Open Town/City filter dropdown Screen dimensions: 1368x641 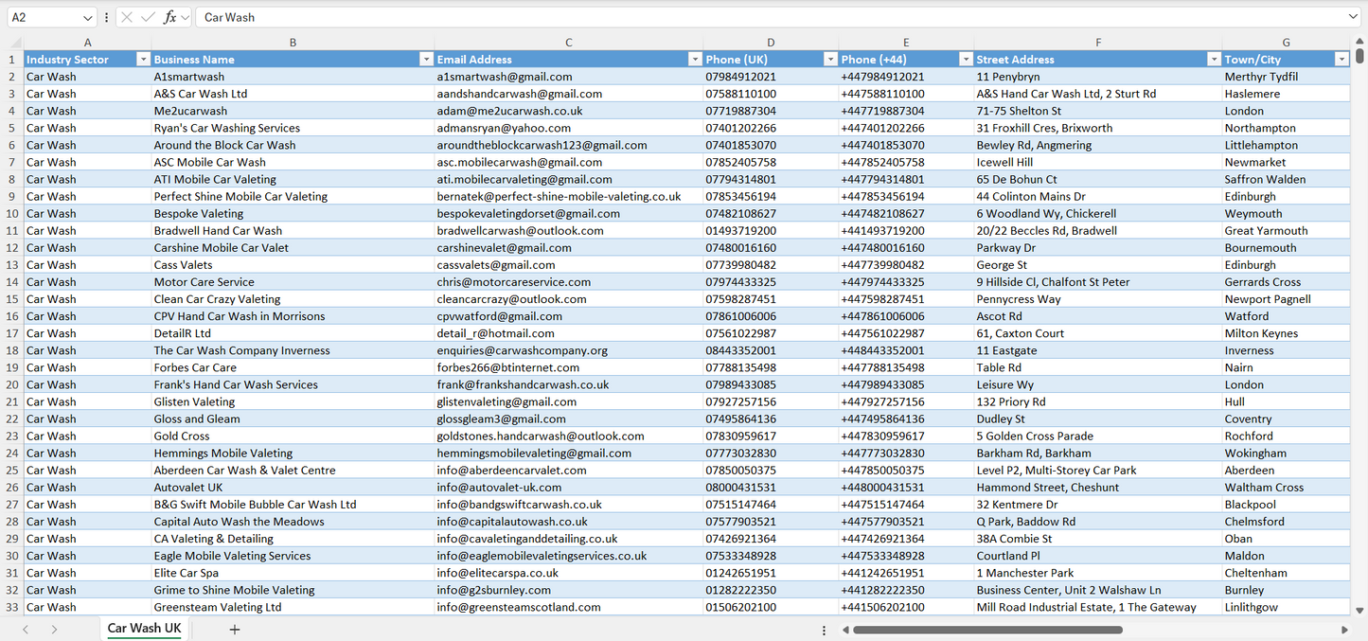tap(1341, 59)
